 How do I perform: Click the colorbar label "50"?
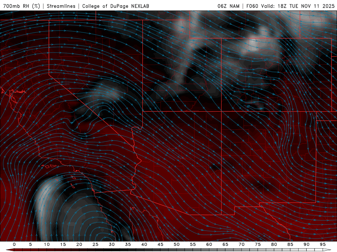click(177, 244)
